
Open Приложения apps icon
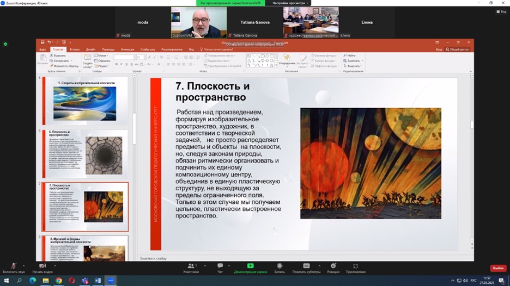[x=355, y=266]
